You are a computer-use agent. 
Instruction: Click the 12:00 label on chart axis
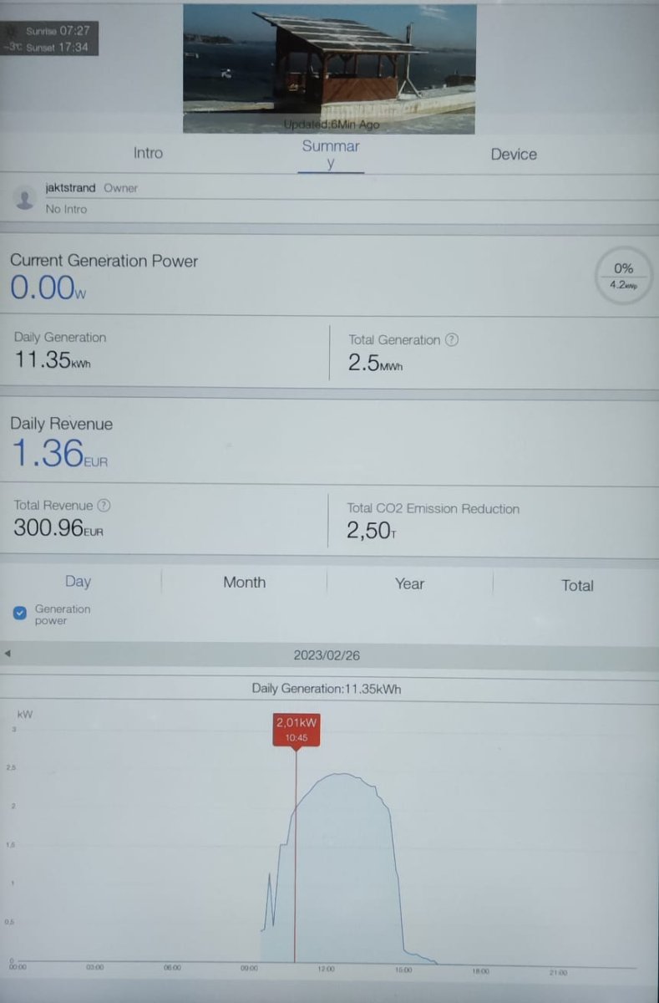[x=326, y=970]
